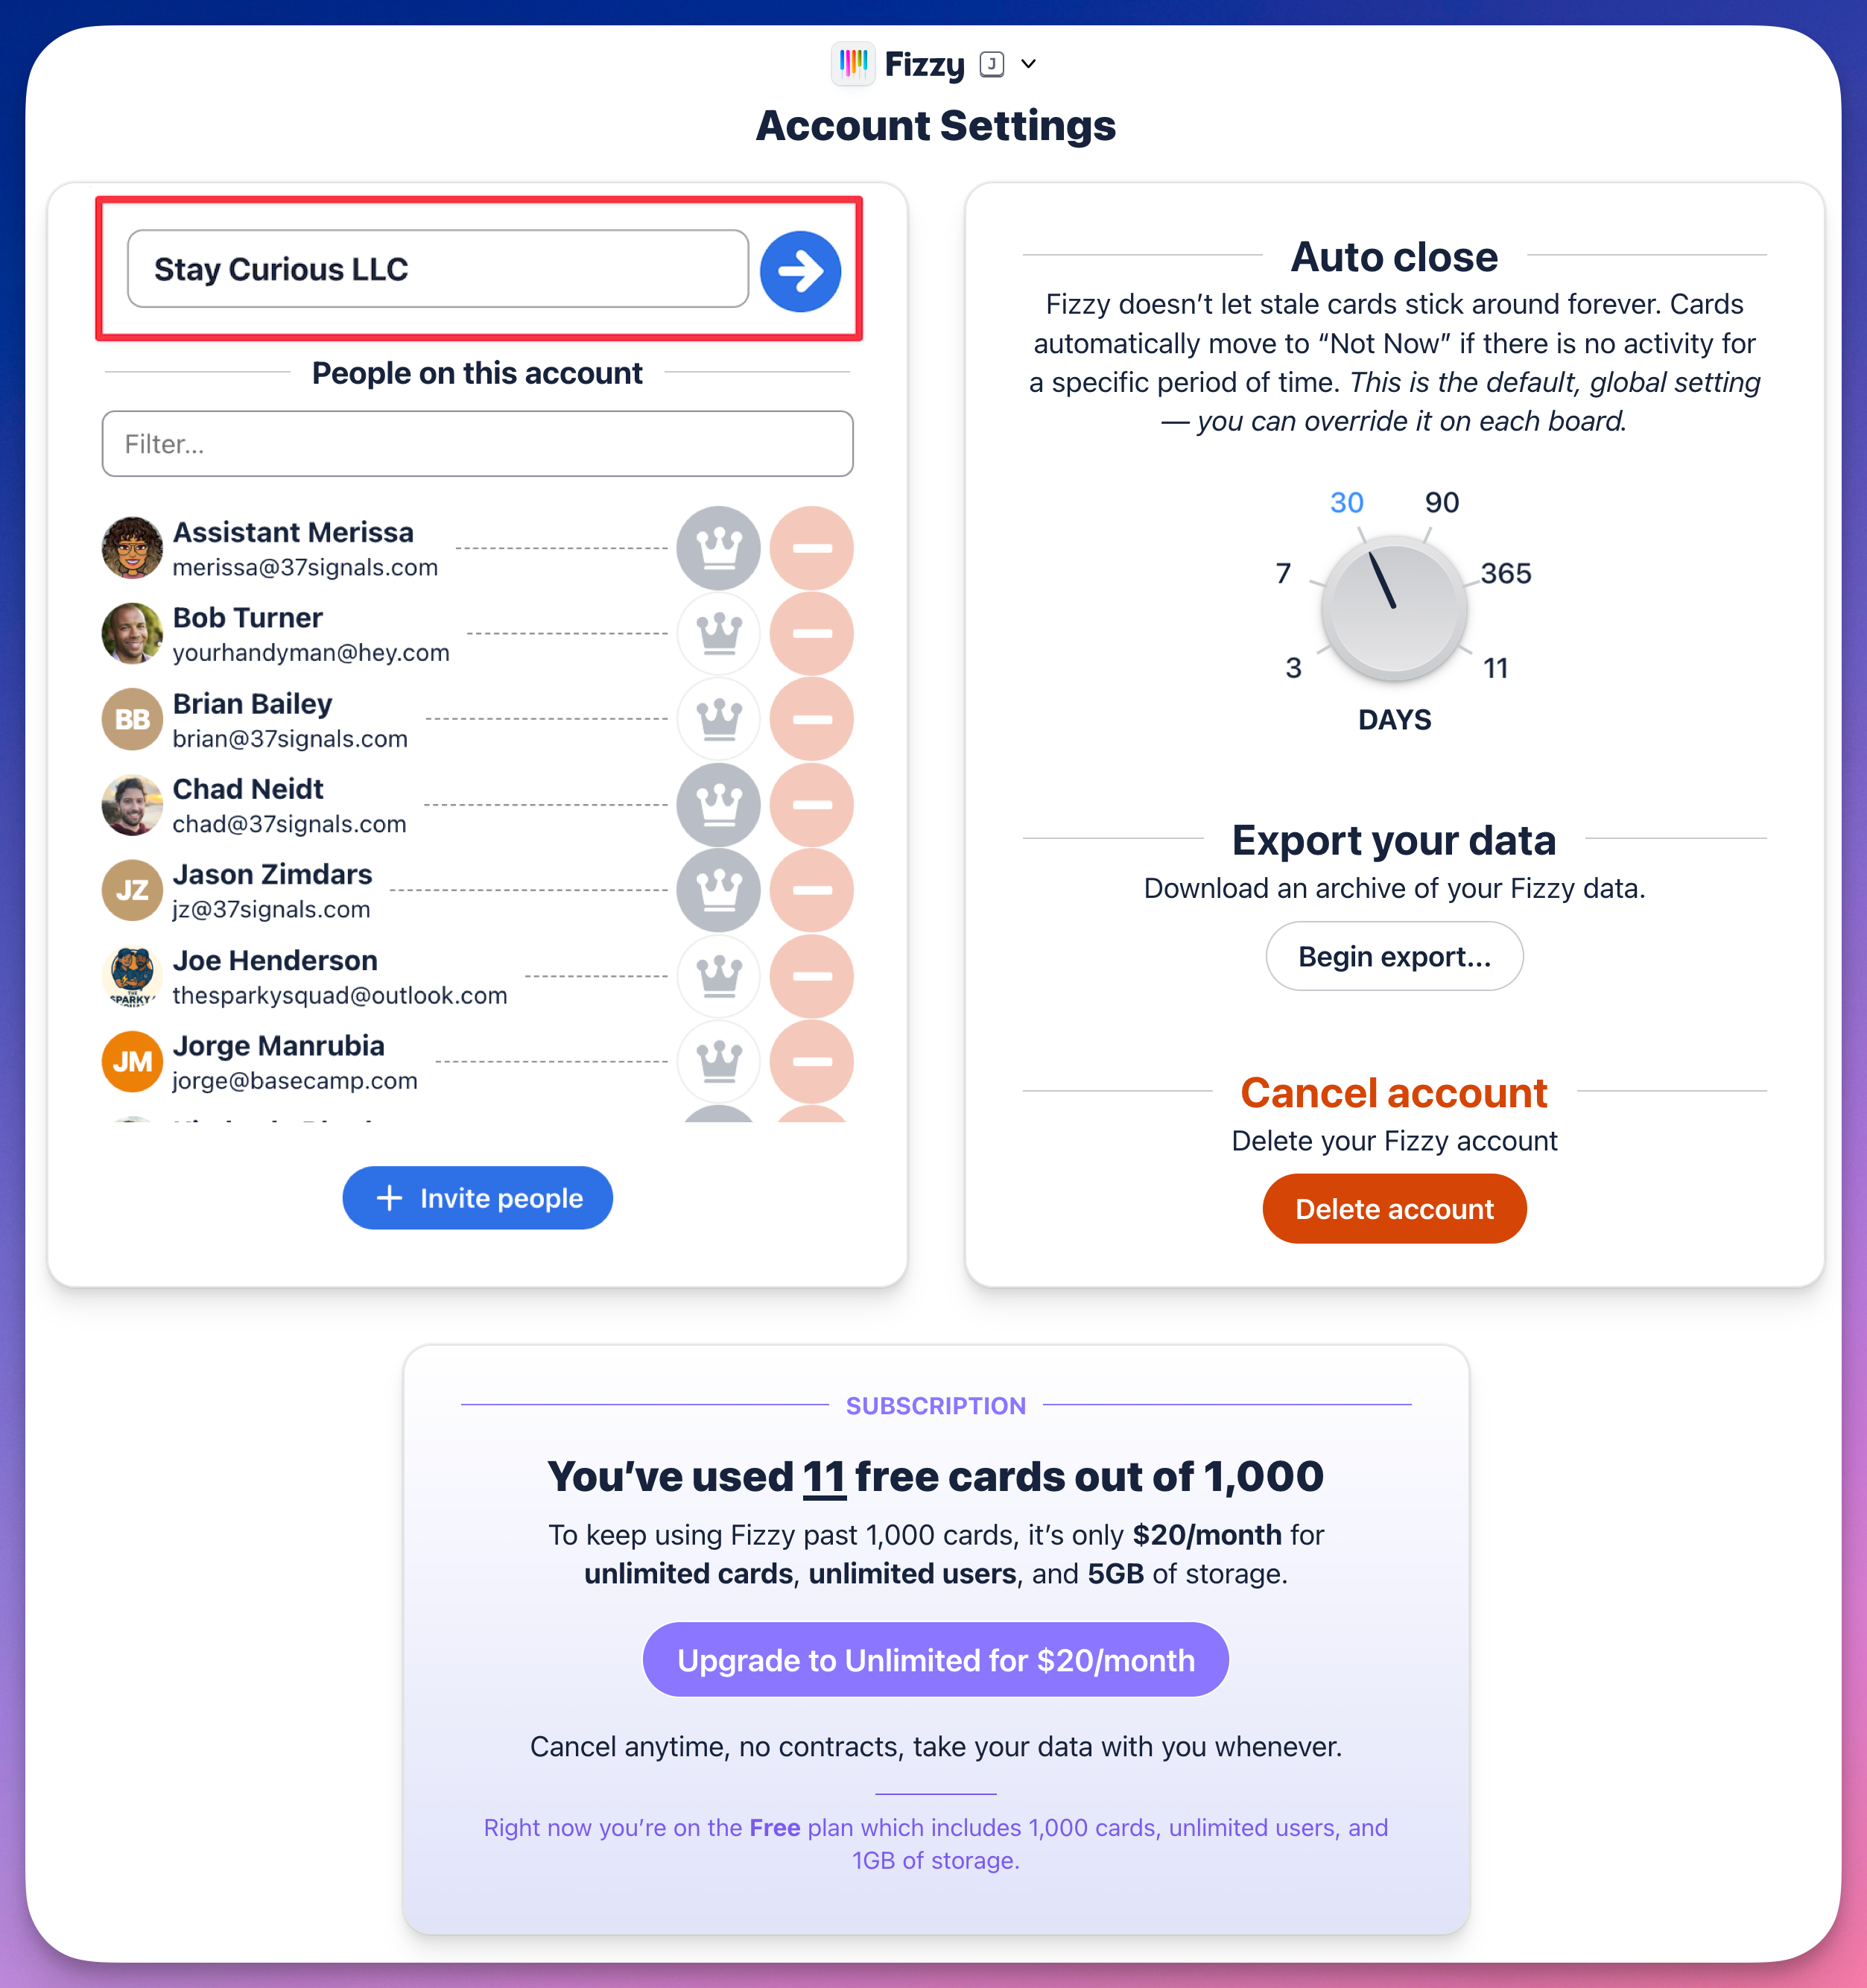The width and height of the screenshot is (1867, 1988).
Task: Click the Filter people input field
Action: (477, 444)
